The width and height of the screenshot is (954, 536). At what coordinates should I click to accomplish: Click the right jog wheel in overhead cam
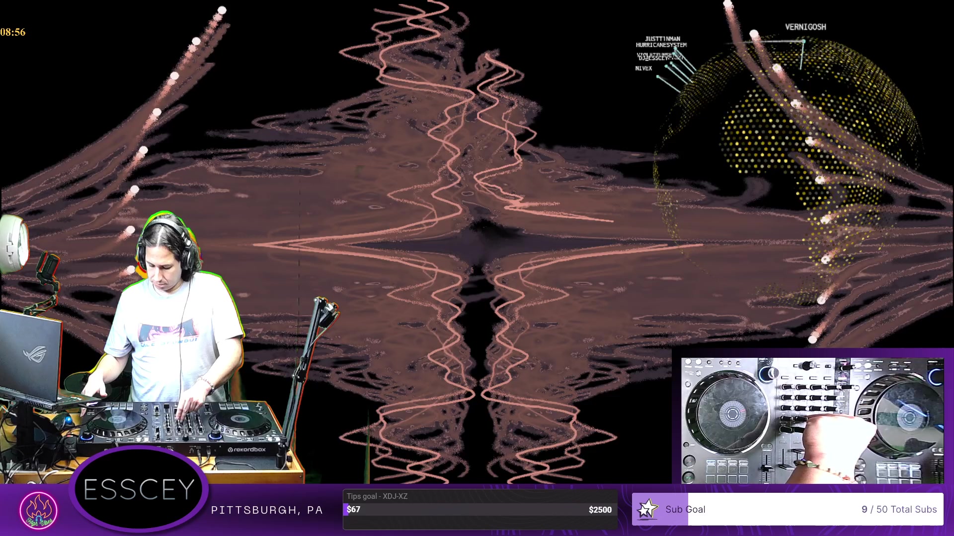[x=908, y=416]
